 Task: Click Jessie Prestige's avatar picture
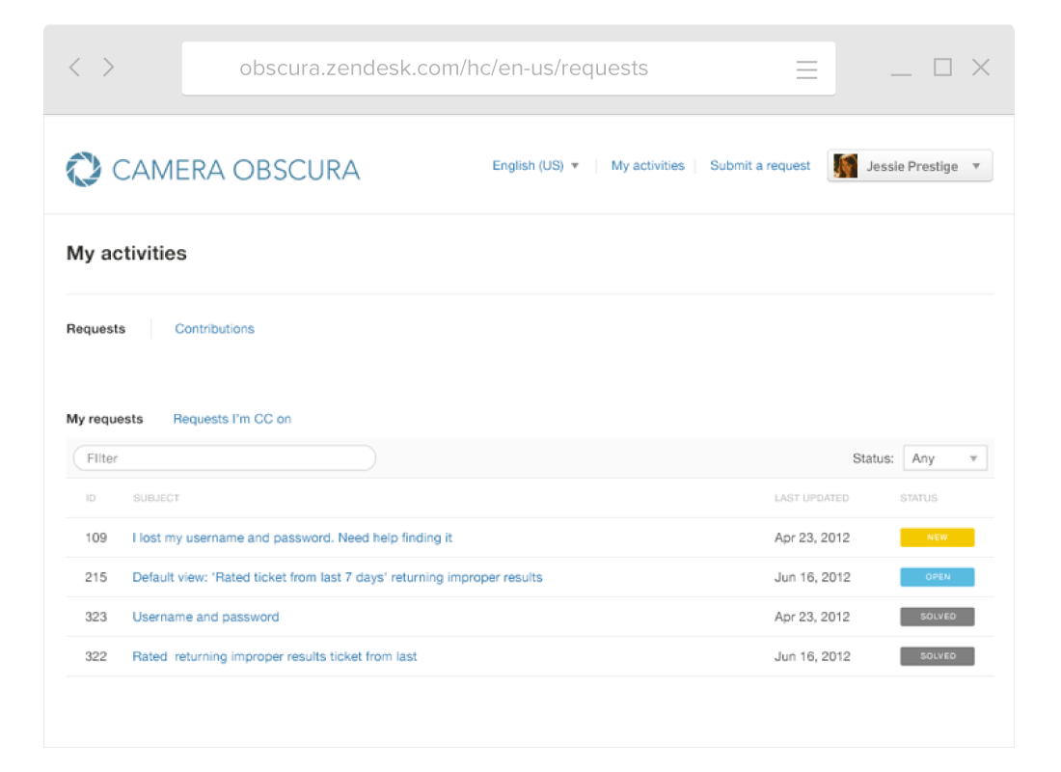point(843,165)
